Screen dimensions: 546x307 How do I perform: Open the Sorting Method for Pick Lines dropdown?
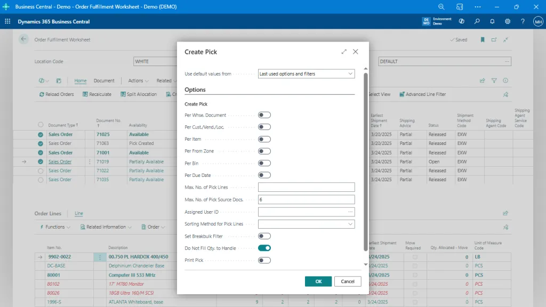pyautogui.click(x=349, y=224)
